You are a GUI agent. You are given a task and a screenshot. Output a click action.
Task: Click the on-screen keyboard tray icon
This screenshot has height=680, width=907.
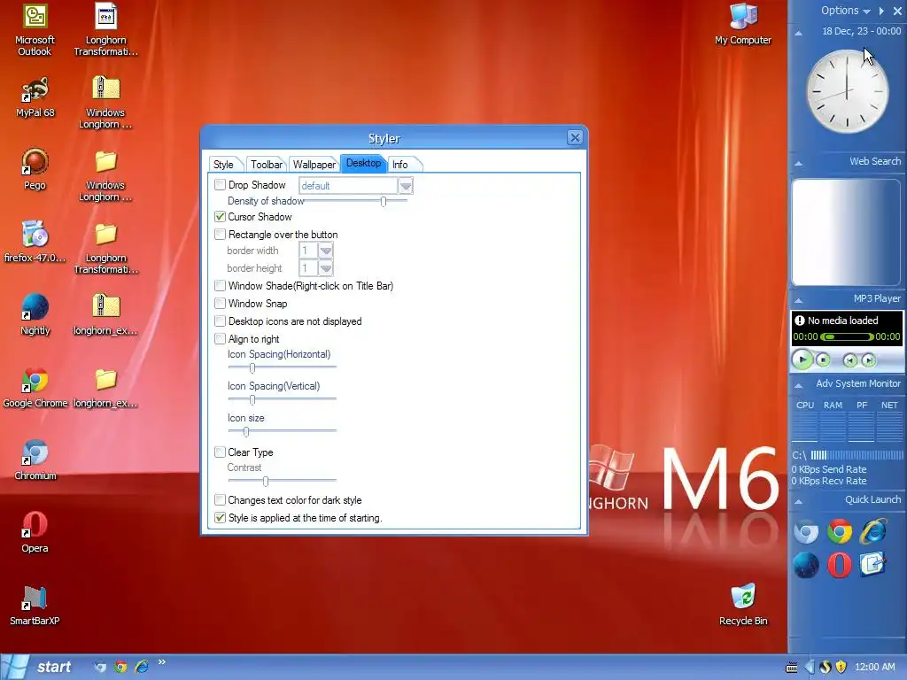pyautogui.click(x=792, y=668)
